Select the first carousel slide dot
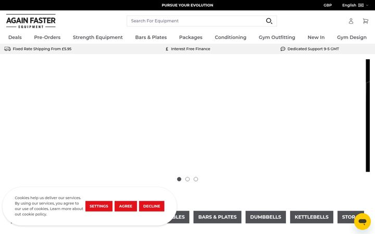The height and width of the screenshot is (234, 375). tap(179, 179)
